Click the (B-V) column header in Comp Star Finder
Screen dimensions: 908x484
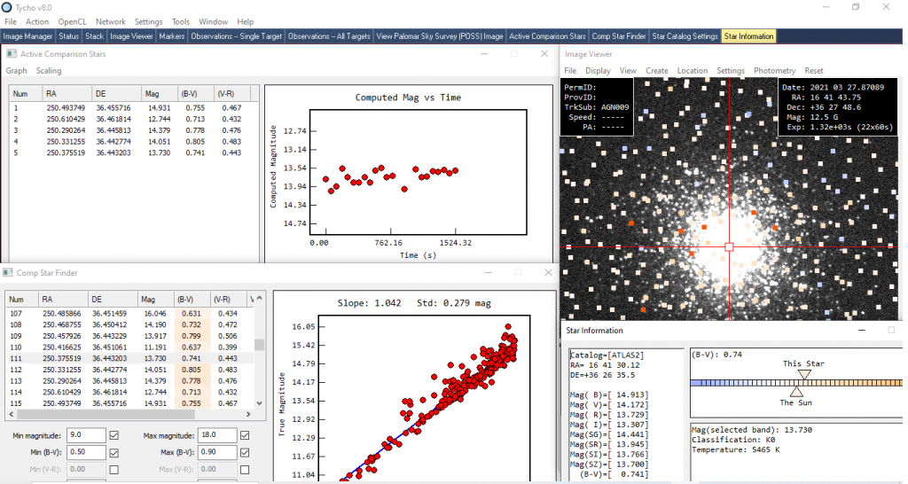click(x=192, y=300)
